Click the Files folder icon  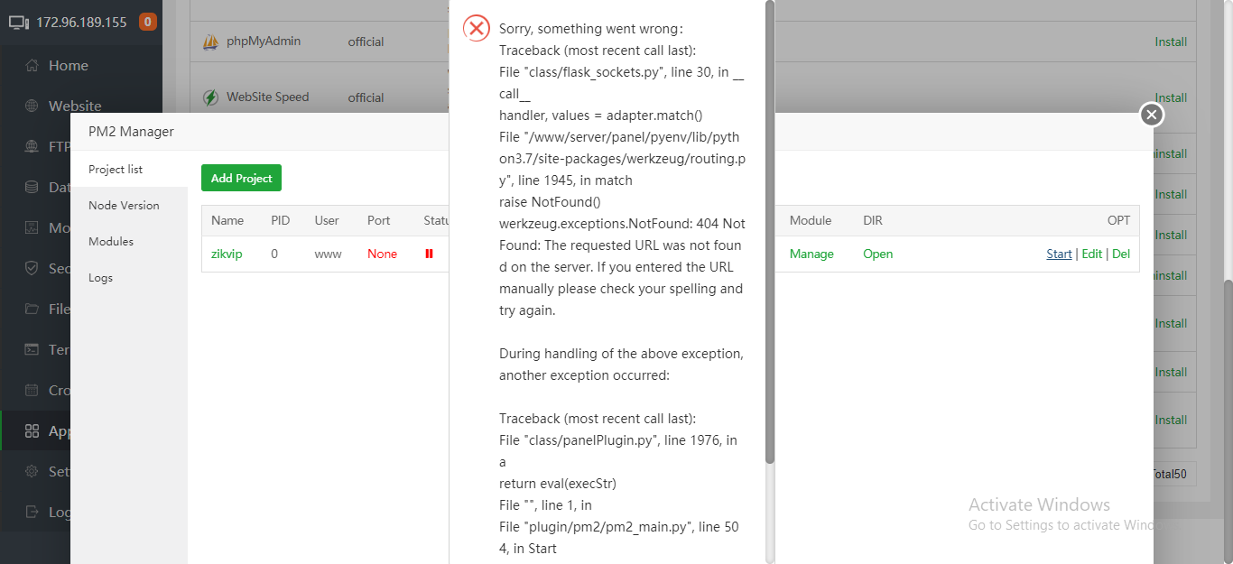point(32,309)
